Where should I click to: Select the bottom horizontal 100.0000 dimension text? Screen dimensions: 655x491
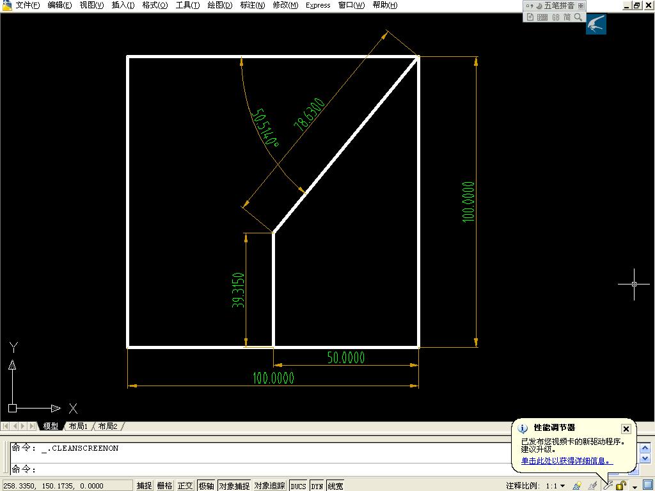point(274,378)
